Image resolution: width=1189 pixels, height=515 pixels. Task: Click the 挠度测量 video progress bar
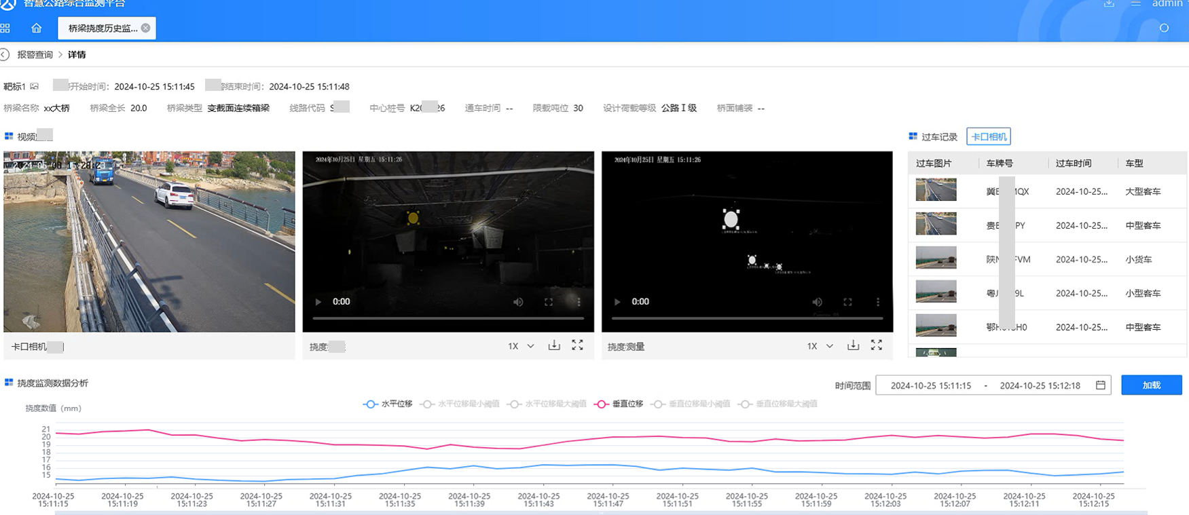[747, 318]
